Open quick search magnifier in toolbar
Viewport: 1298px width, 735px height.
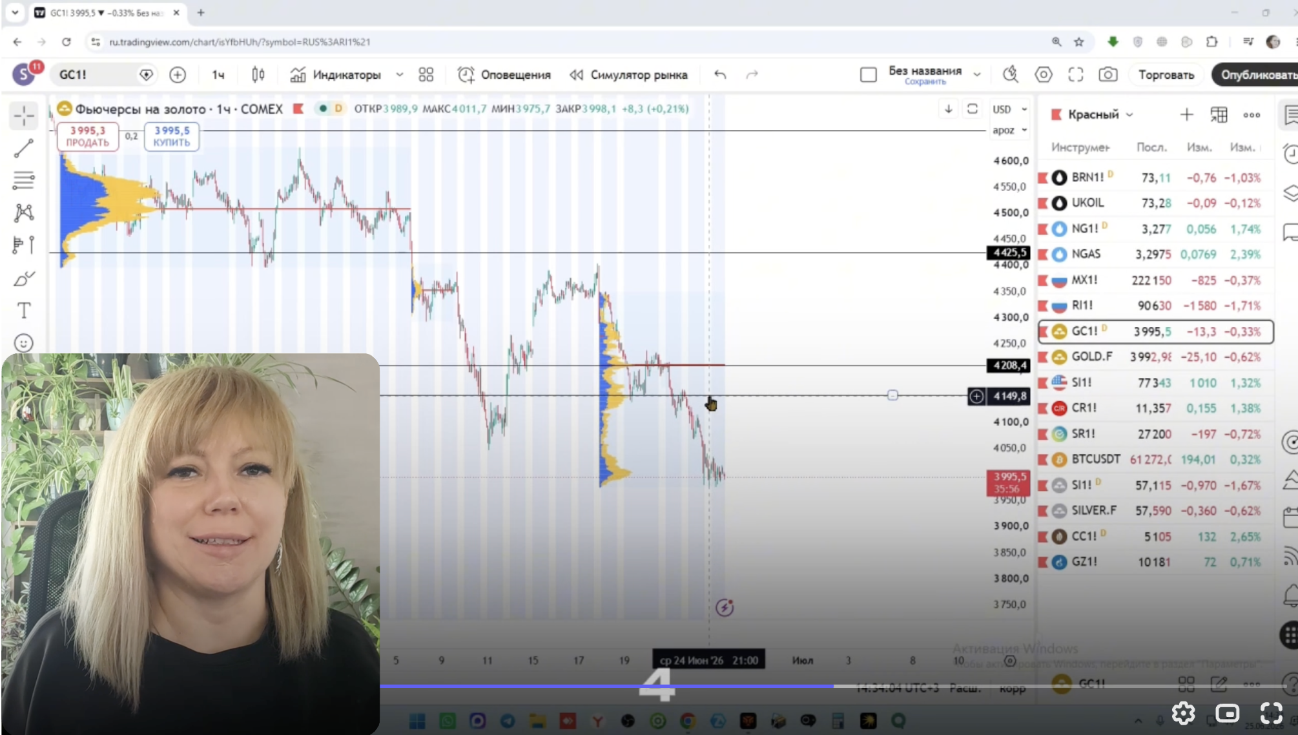[x=1011, y=75]
